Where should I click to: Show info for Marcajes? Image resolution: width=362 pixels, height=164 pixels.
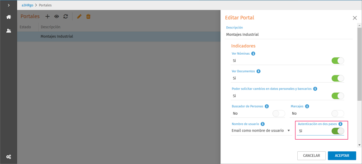coord(307,106)
